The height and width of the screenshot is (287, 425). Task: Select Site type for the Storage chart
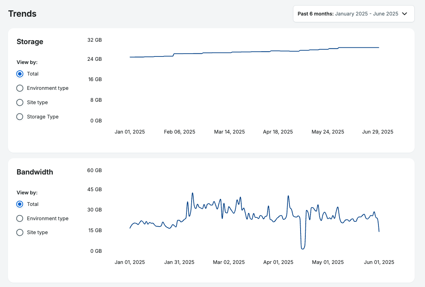20,103
